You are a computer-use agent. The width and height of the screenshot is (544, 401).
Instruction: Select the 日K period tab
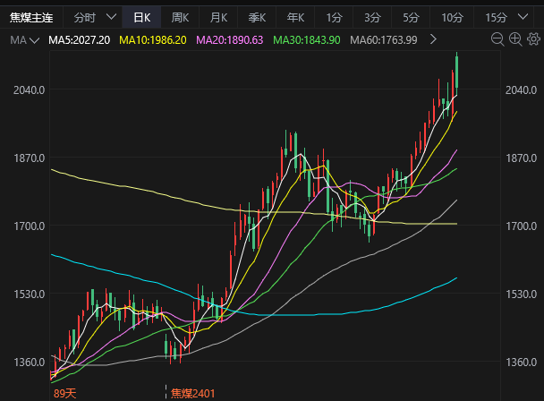[141, 17]
